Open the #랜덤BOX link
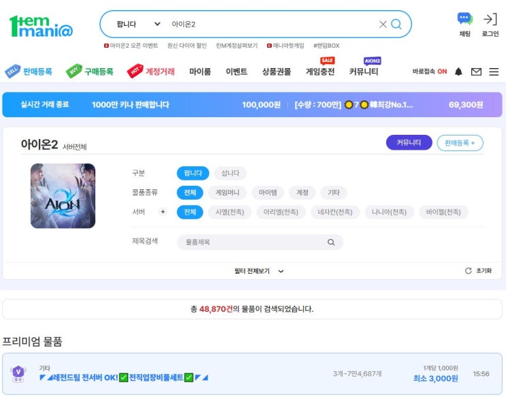Viewport: 506px width, 397px height. click(326, 46)
